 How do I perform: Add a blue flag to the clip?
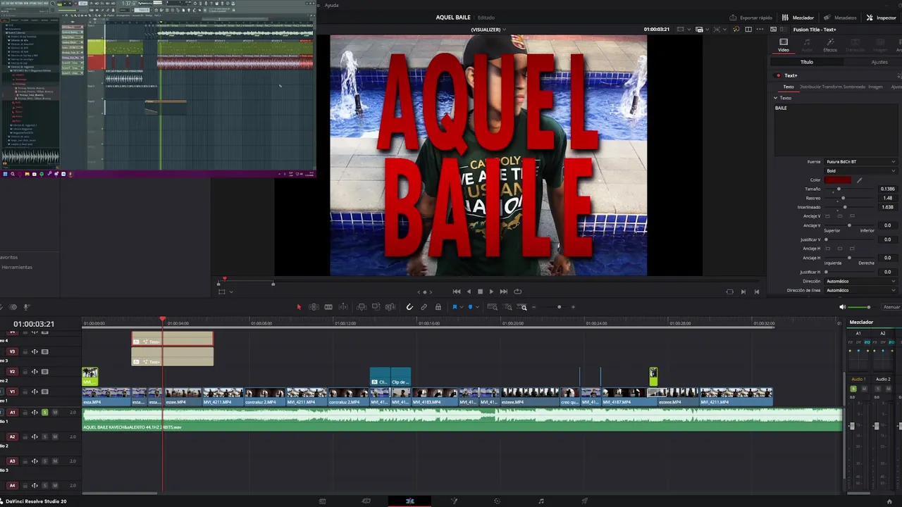click(x=455, y=307)
